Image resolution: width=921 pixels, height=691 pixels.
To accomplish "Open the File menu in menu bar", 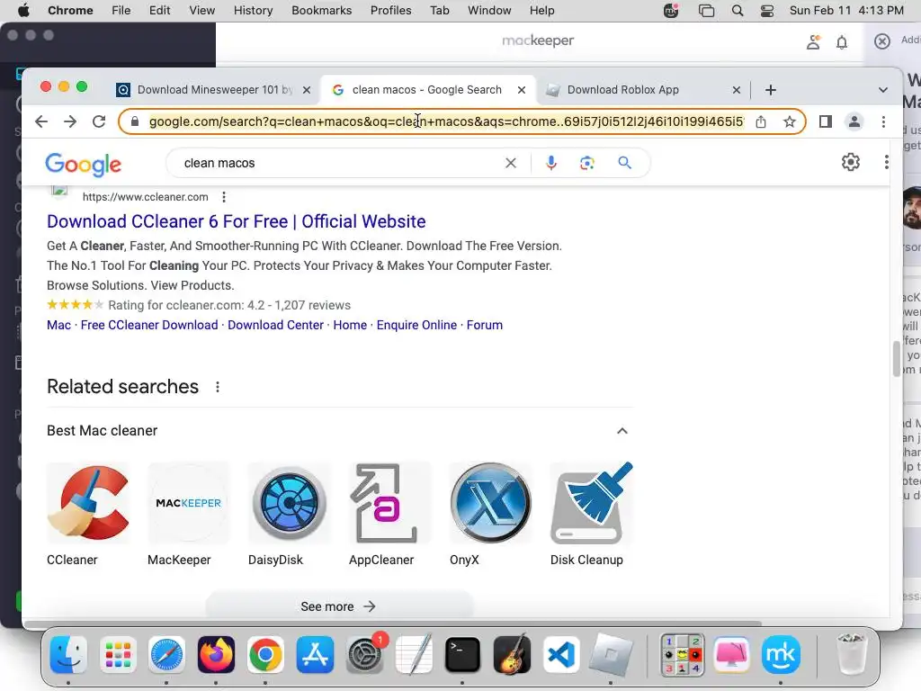I will click(121, 11).
